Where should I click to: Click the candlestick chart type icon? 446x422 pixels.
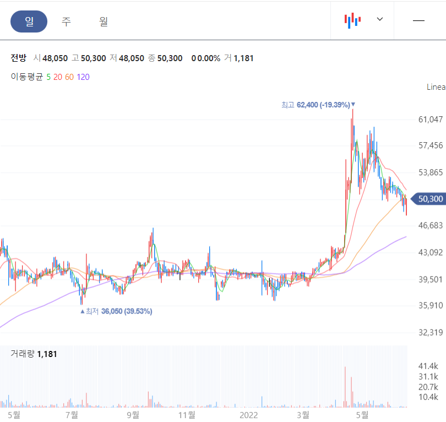click(x=352, y=20)
